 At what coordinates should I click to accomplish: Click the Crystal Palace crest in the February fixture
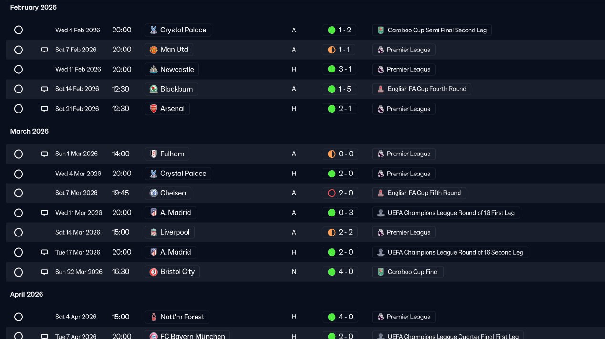(x=153, y=30)
